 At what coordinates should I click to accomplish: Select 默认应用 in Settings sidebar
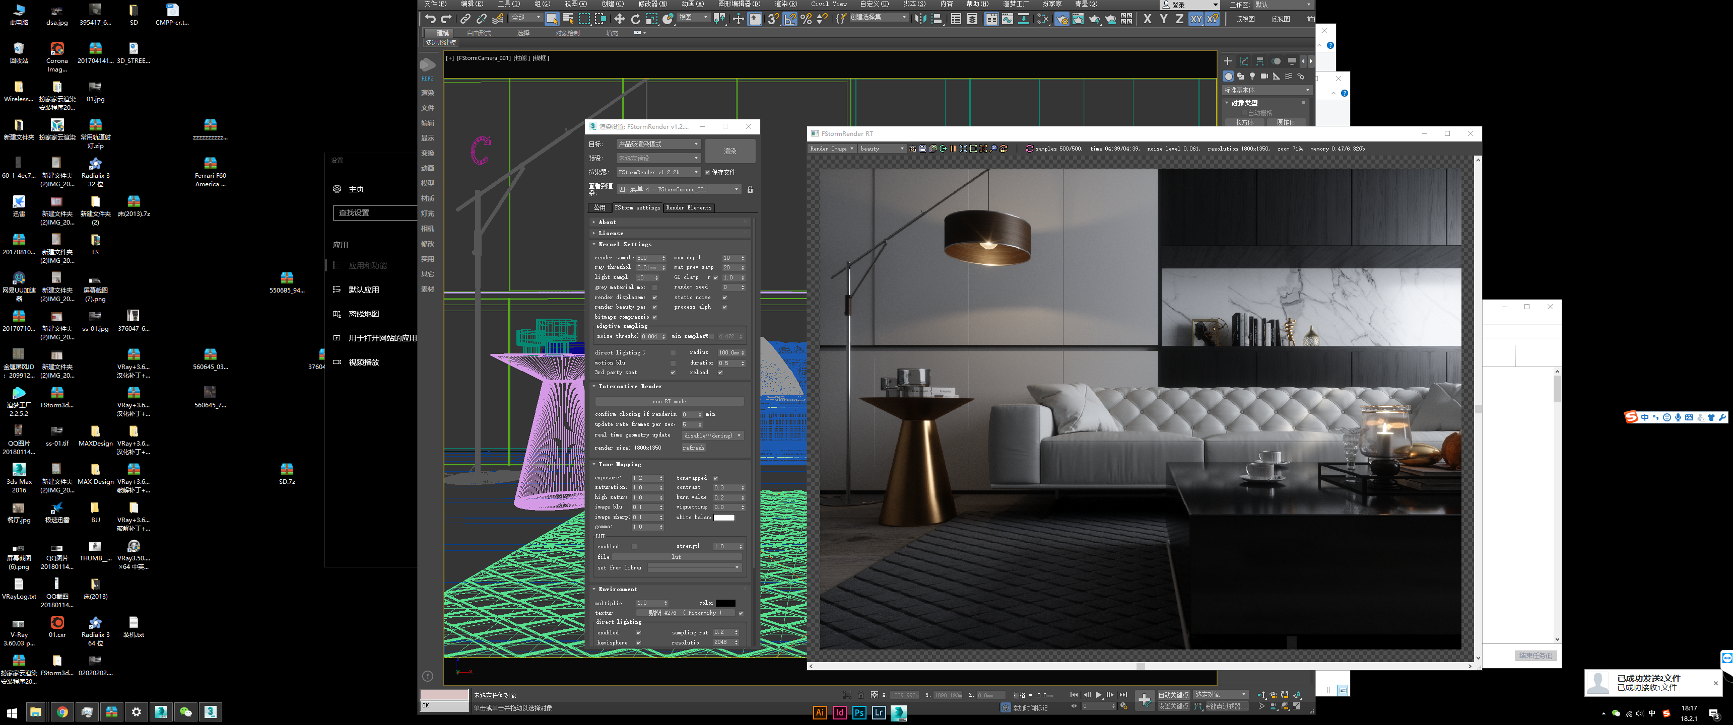364,290
